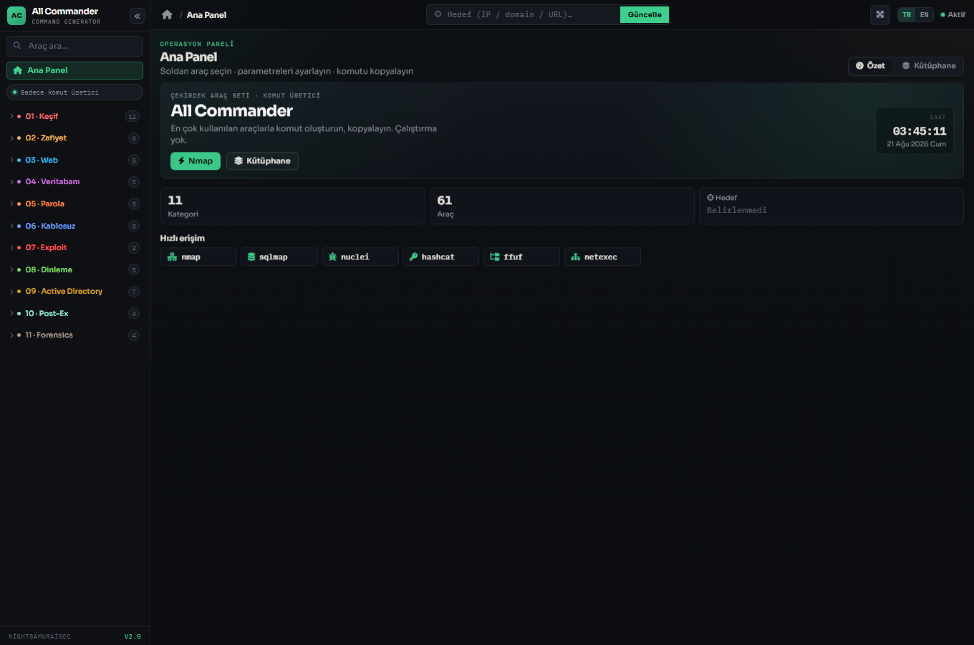Expand the 01 · Keşif category
974x645 pixels.
(x=74, y=116)
